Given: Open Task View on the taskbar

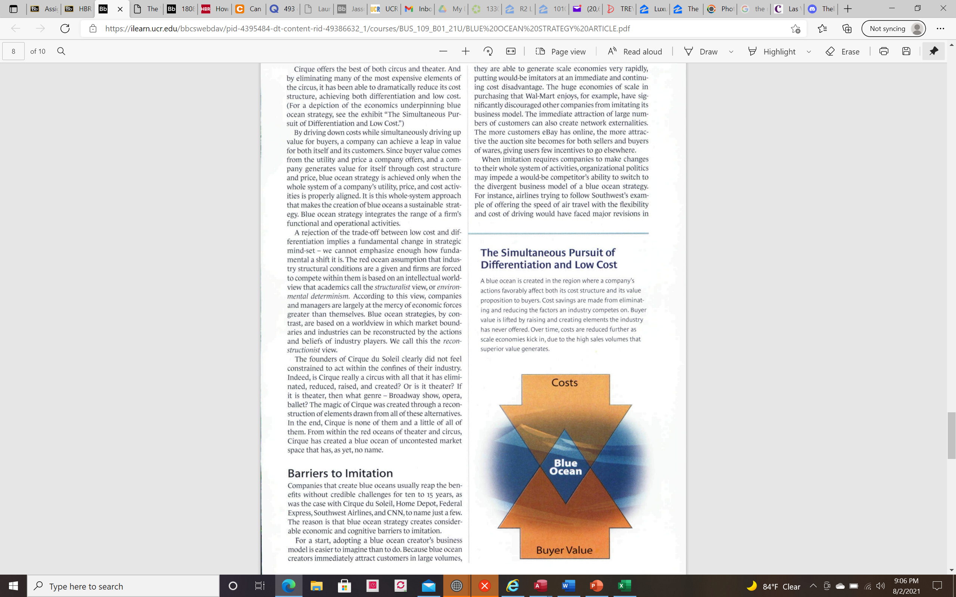Looking at the screenshot, I should [x=260, y=586].
